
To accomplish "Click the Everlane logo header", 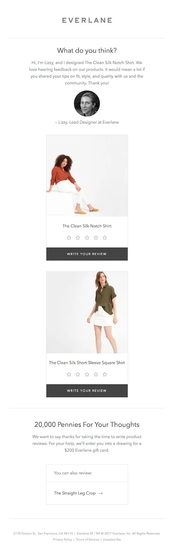I will click(87, 20).
